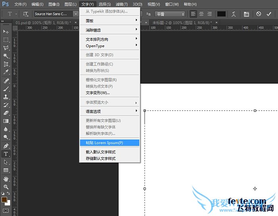Screen dimensions: 278x216
Task: Select the Path Selection tool
Action: point(6,162)
